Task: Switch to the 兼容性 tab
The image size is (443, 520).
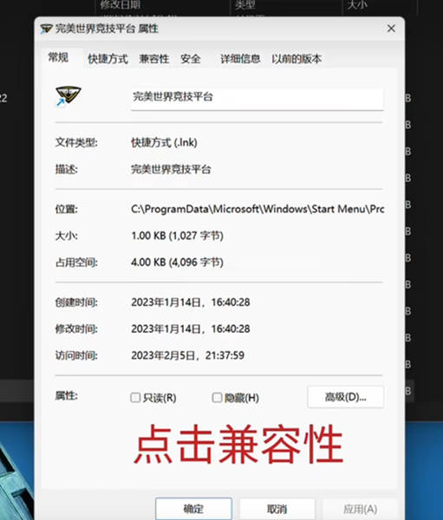Action: click(154, 59)
